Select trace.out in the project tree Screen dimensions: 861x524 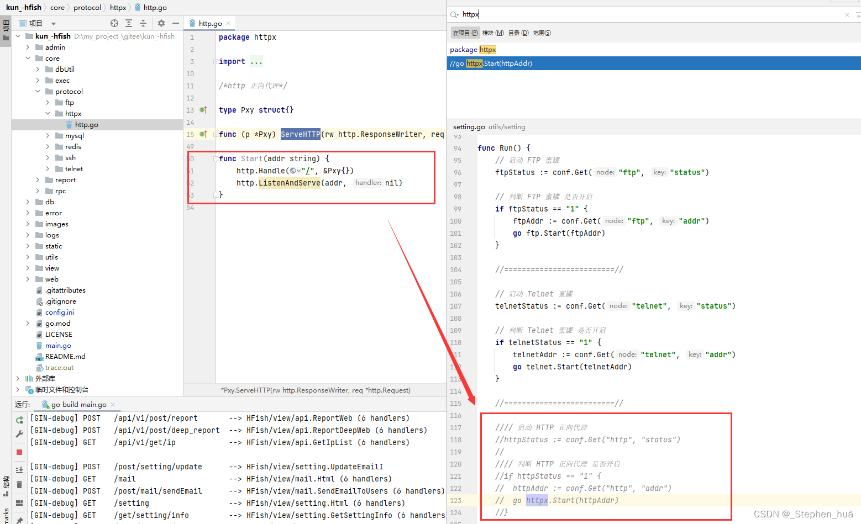coord(59,368)
